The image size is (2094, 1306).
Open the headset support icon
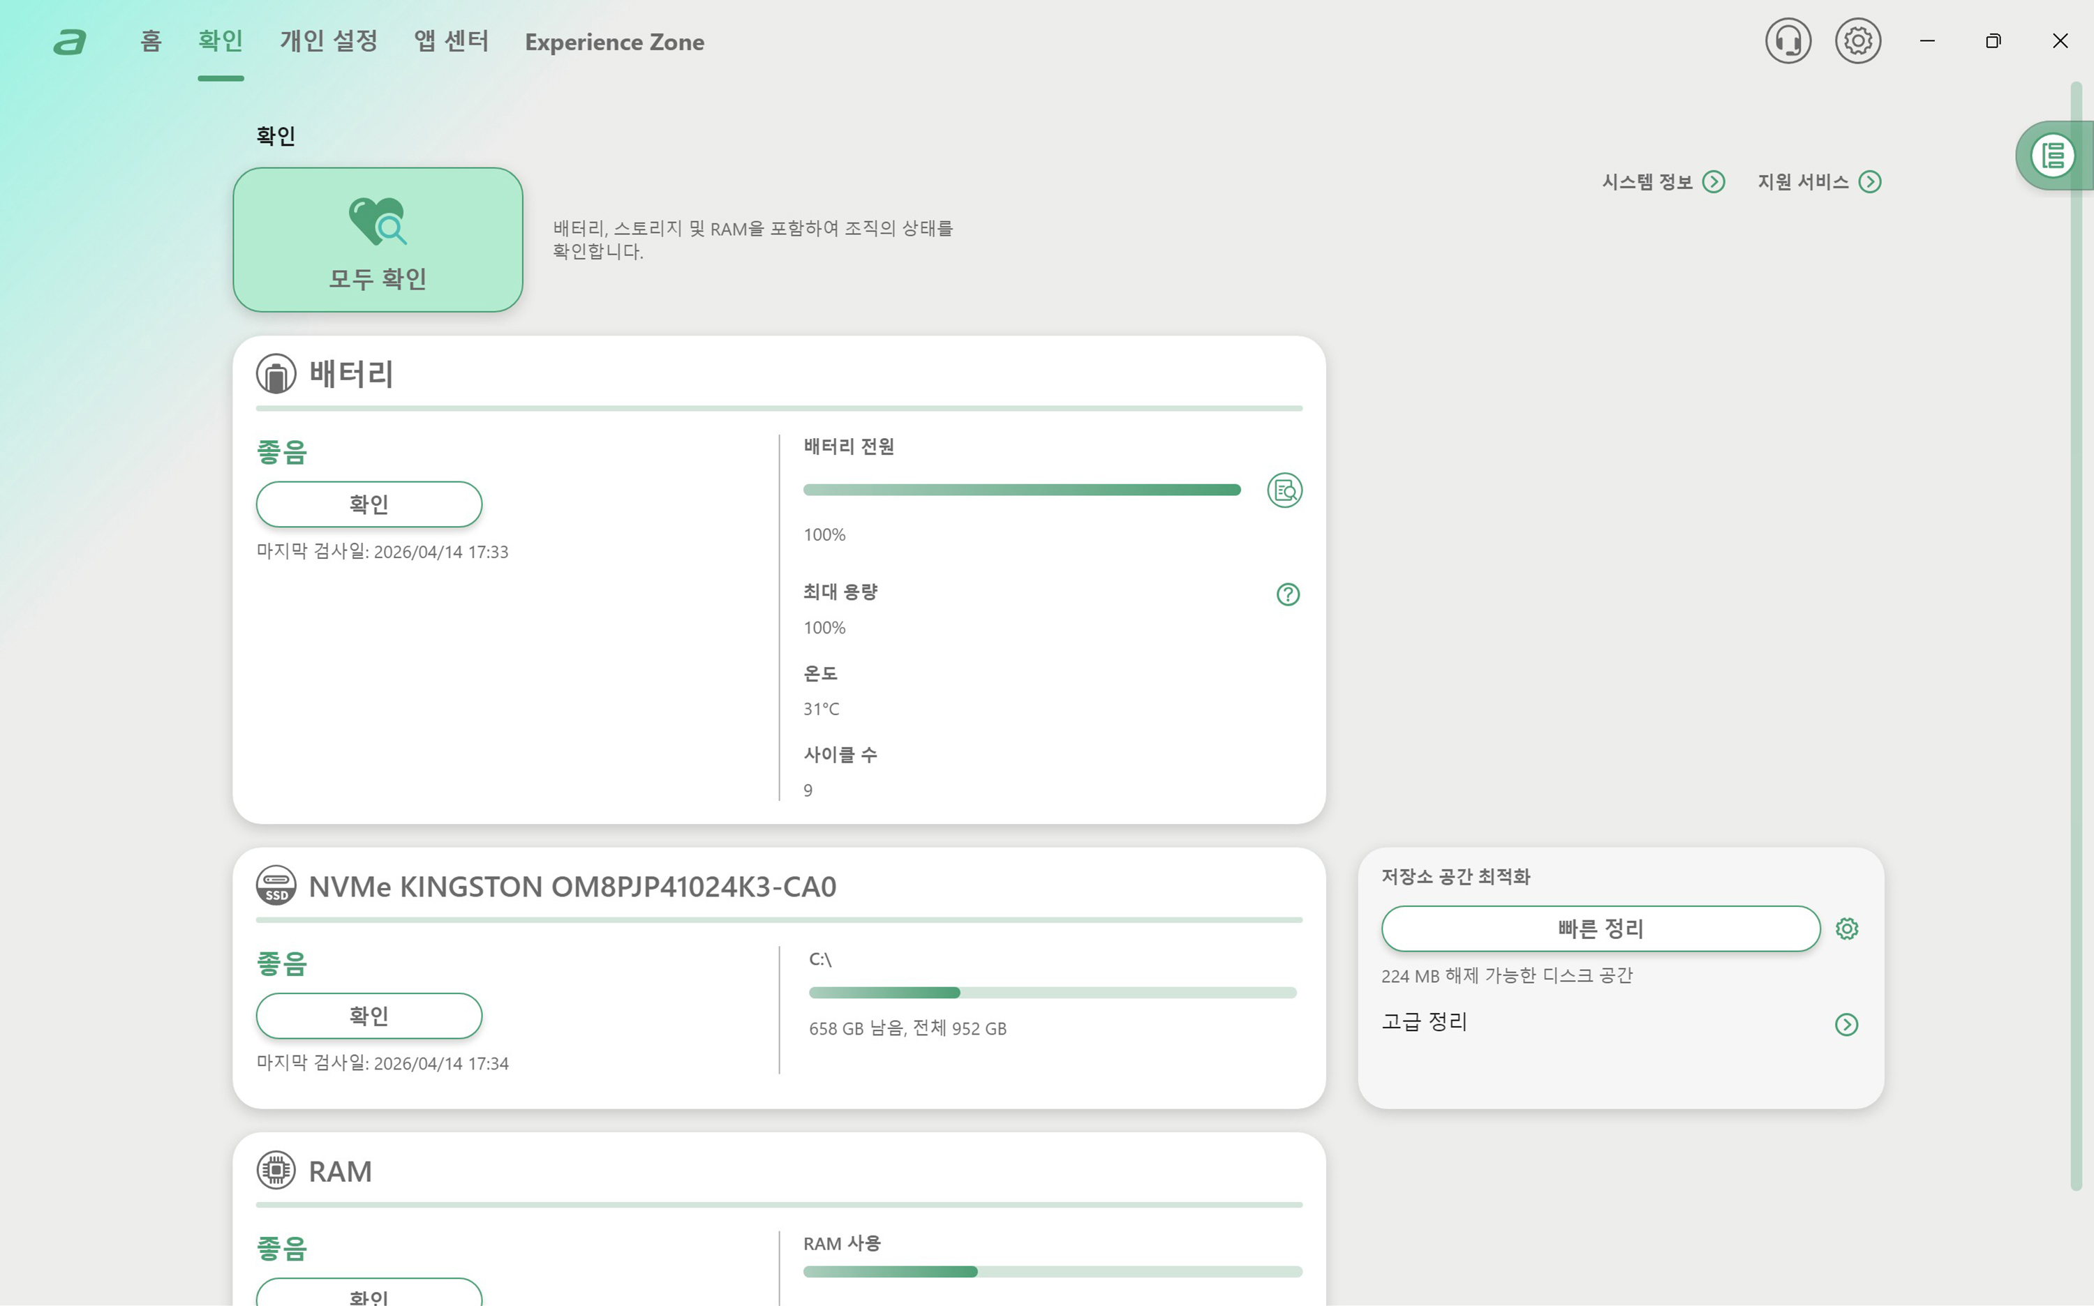[1787, 40]
